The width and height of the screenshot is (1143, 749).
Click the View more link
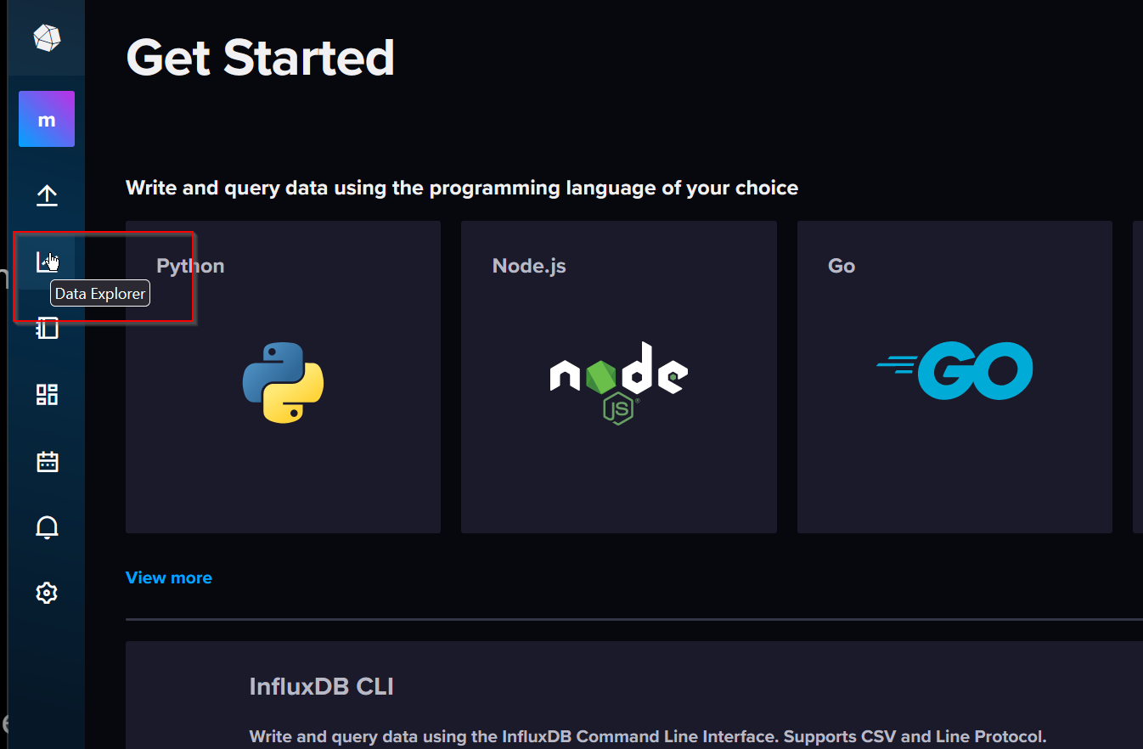(x=169, y=577)
